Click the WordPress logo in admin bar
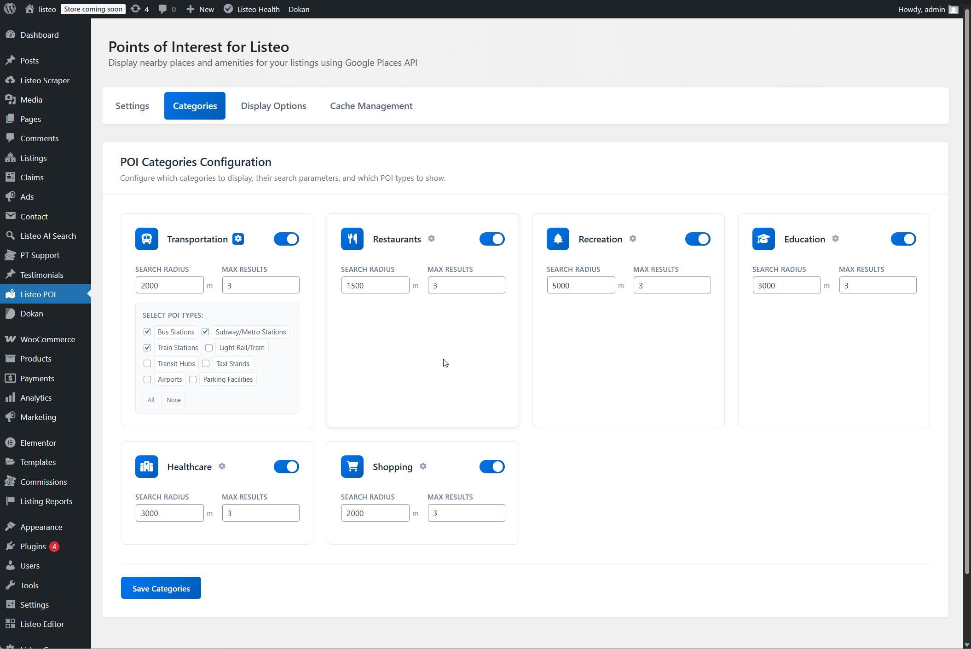Viewport: 971px width, 649px height. [10, 9]
